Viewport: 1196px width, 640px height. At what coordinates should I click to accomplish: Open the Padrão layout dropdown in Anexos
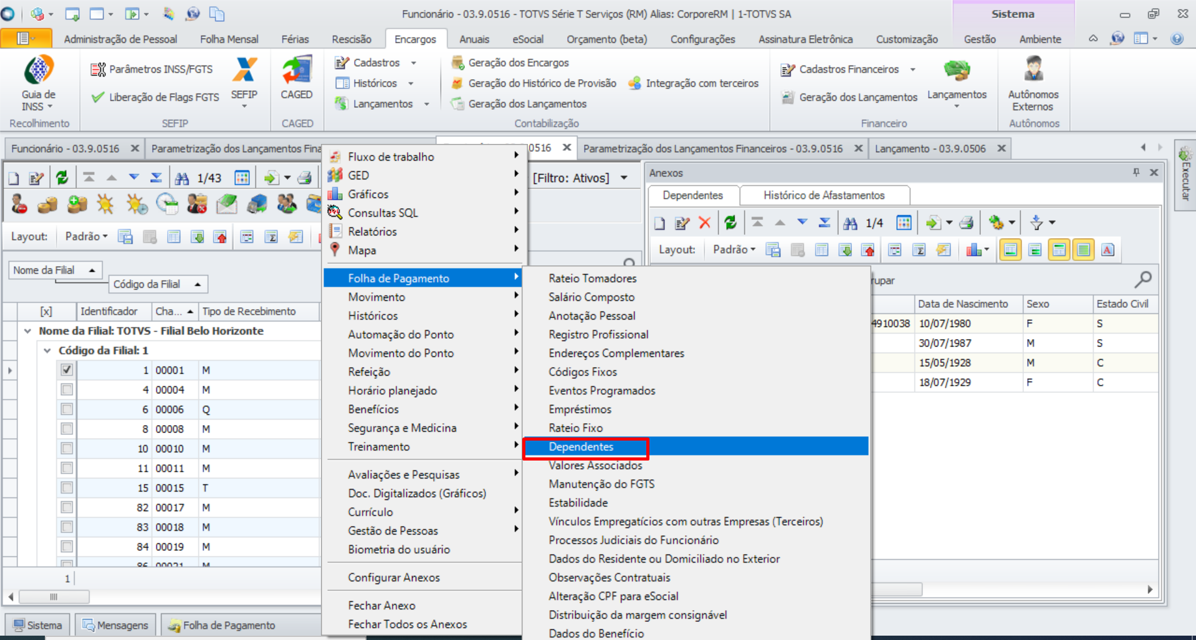(734, 250)
